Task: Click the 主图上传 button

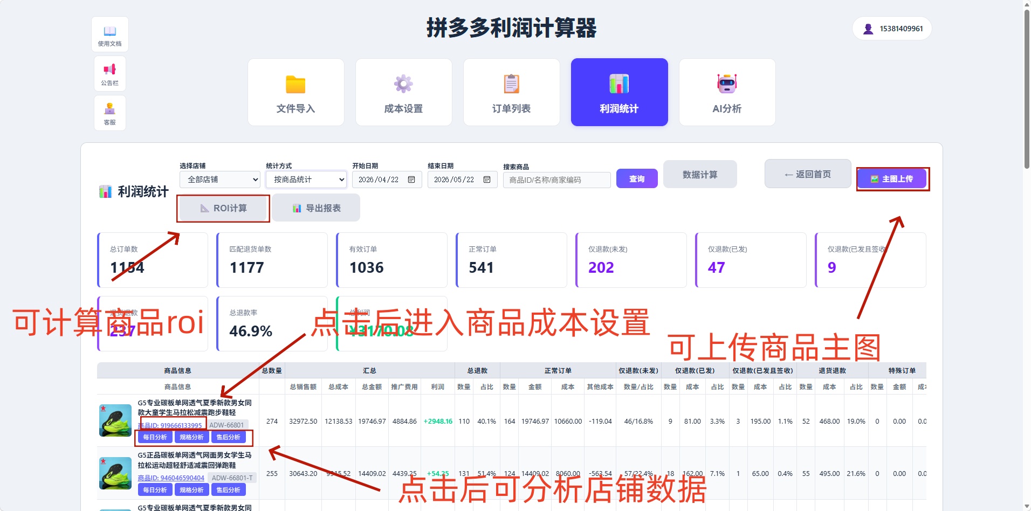Action: tap(892, 179)
